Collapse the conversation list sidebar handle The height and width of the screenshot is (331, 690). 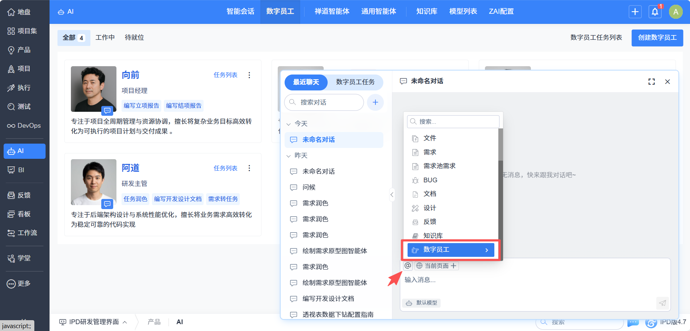(x=392, y=195)
